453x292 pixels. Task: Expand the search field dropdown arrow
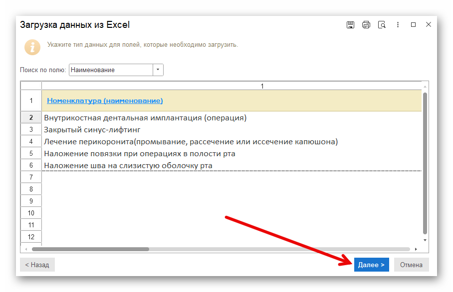158,70
